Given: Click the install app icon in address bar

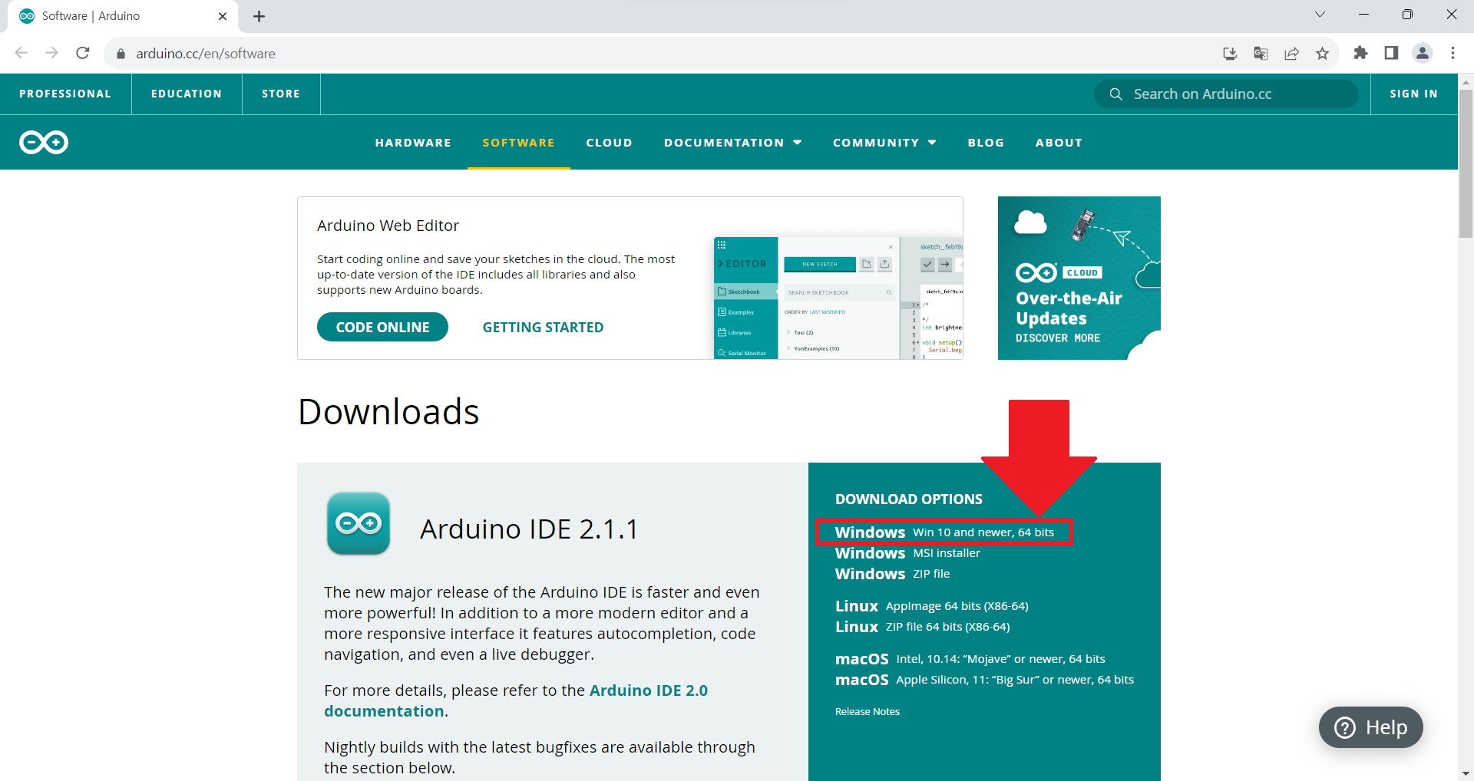Looking at the screenshot, I should click(1230, 53).
